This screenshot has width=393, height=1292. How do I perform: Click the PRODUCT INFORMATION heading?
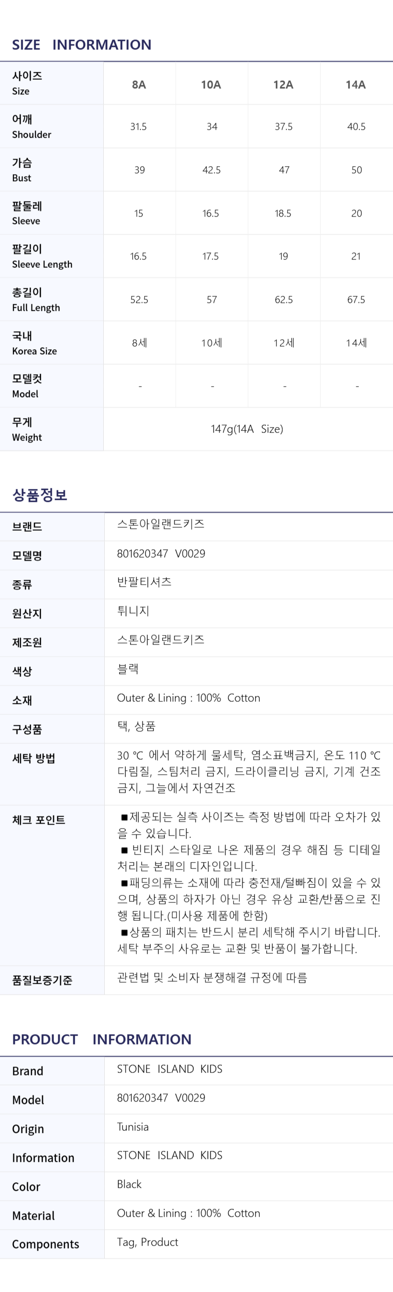(102, 1039)
